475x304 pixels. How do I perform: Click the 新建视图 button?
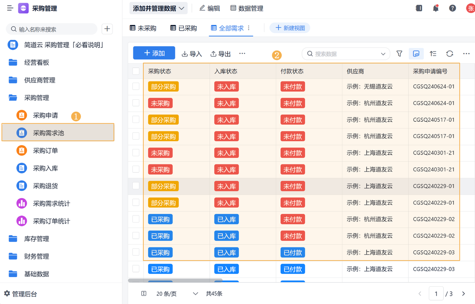(x=290, y=28)
